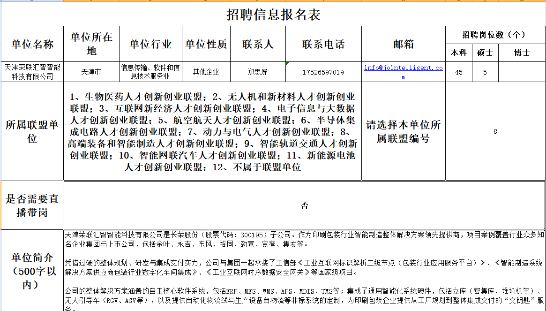
Task: Click the 单位名称 header cell
Action: click(x=32, y=44)
